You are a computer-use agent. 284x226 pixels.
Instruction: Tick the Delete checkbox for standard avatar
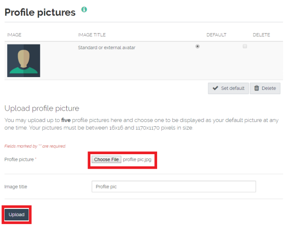coord(245,46)
